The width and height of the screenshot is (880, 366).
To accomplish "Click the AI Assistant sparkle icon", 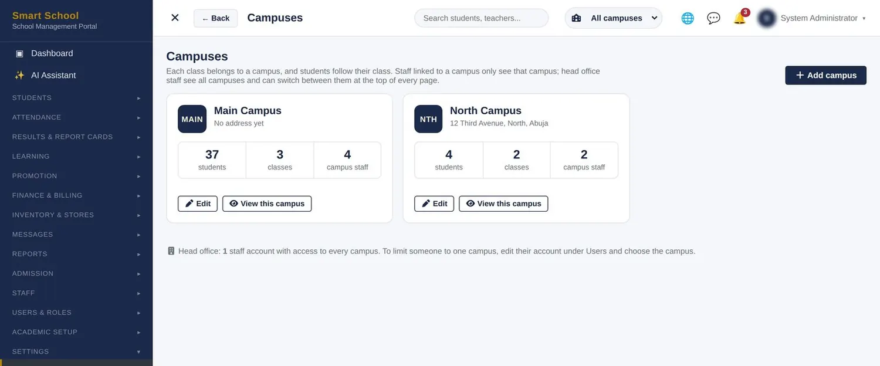I will pos(19,75).
